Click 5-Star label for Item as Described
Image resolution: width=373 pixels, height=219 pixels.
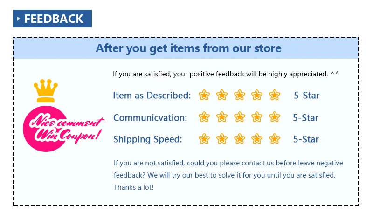point(306,96)
